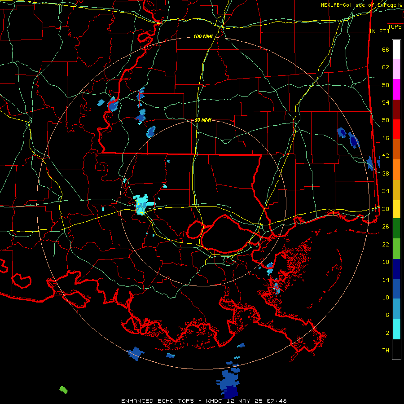
Task: Click the 50 NMI range ring label
Action: tap(203, 120)
